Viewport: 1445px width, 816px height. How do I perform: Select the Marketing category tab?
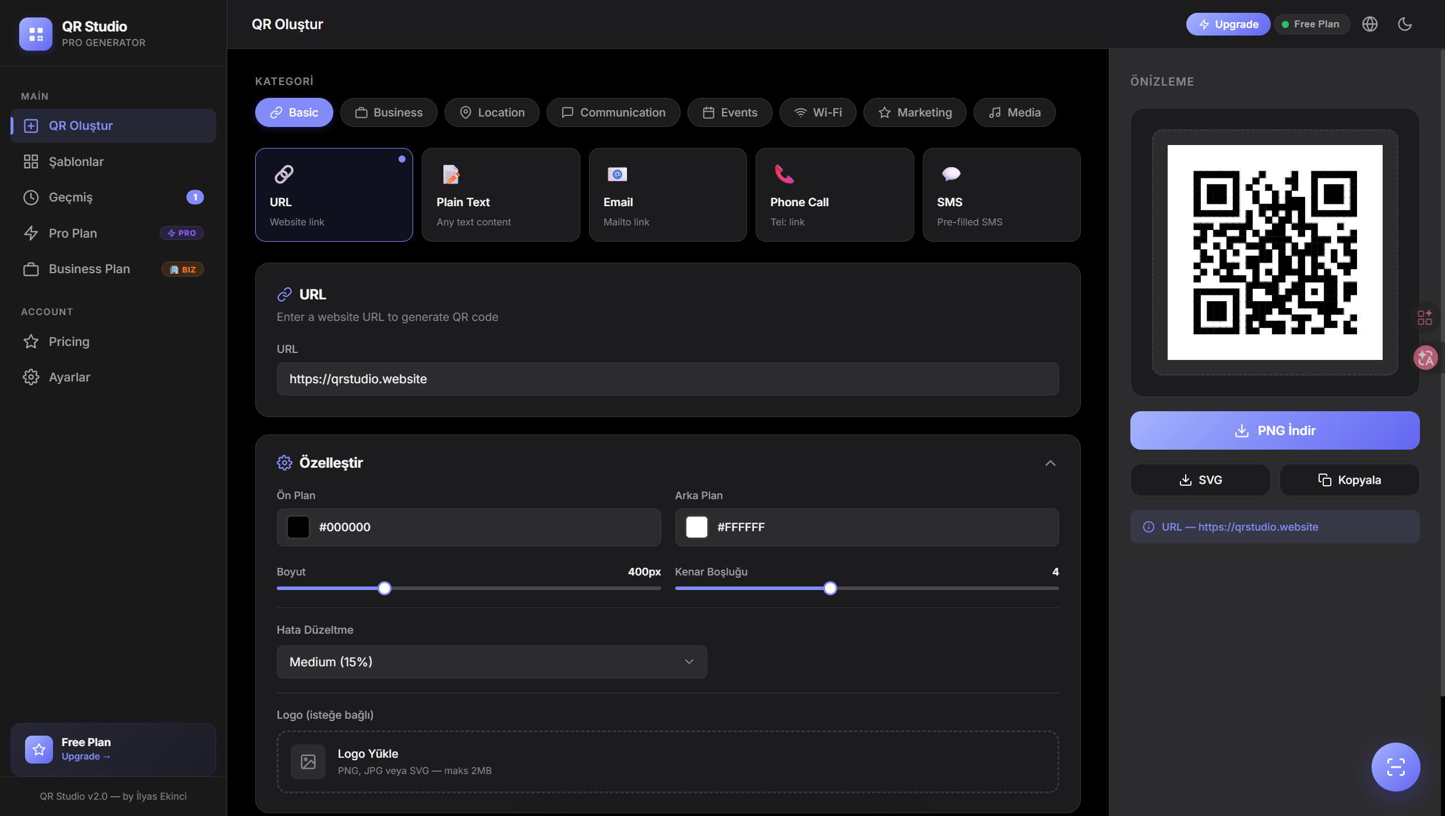click(915, 112)
